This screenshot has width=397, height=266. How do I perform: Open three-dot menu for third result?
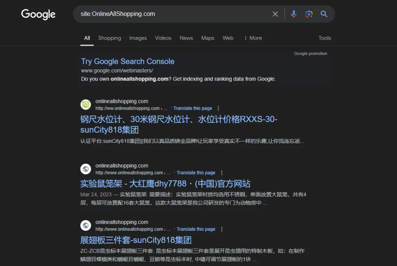[x=222, y=229]
